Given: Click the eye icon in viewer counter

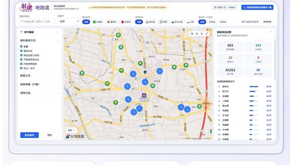Looking at the screenshot, I should click(215, 7).
